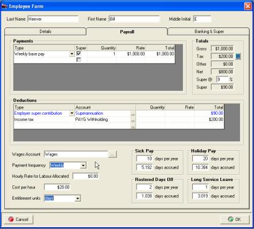
Task: Click the Weekly base pay rate cell
Action: pos(131,54)
